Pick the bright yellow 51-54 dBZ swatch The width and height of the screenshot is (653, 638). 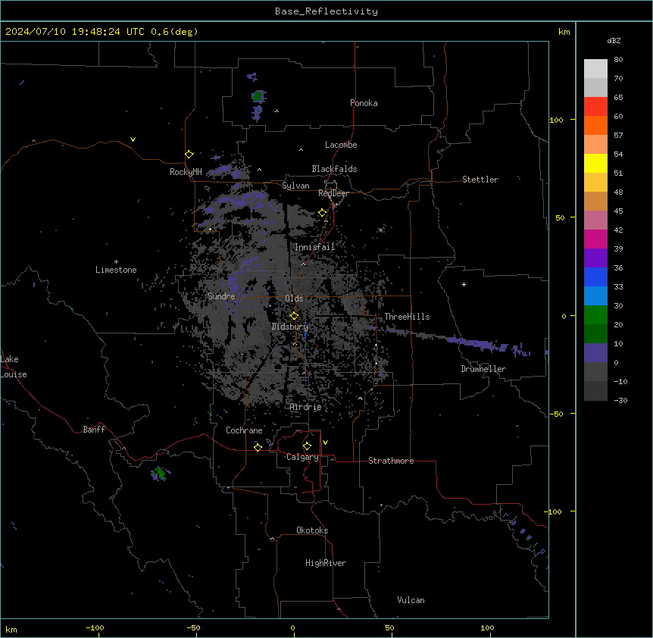(595, 163)
